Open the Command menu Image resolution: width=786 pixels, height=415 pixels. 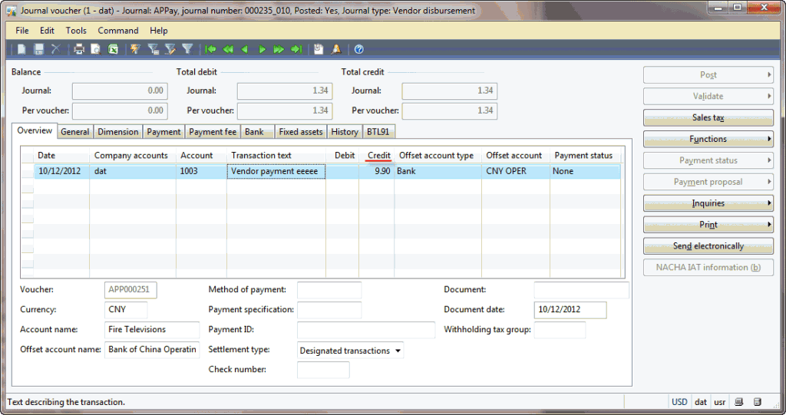118,31
